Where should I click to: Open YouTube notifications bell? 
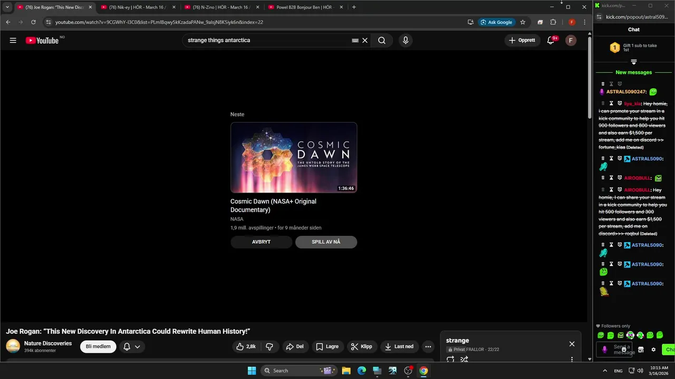click(x=551, y=41)
